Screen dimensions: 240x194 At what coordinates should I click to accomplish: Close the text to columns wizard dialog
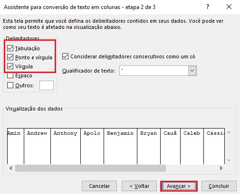click(229, 7)
